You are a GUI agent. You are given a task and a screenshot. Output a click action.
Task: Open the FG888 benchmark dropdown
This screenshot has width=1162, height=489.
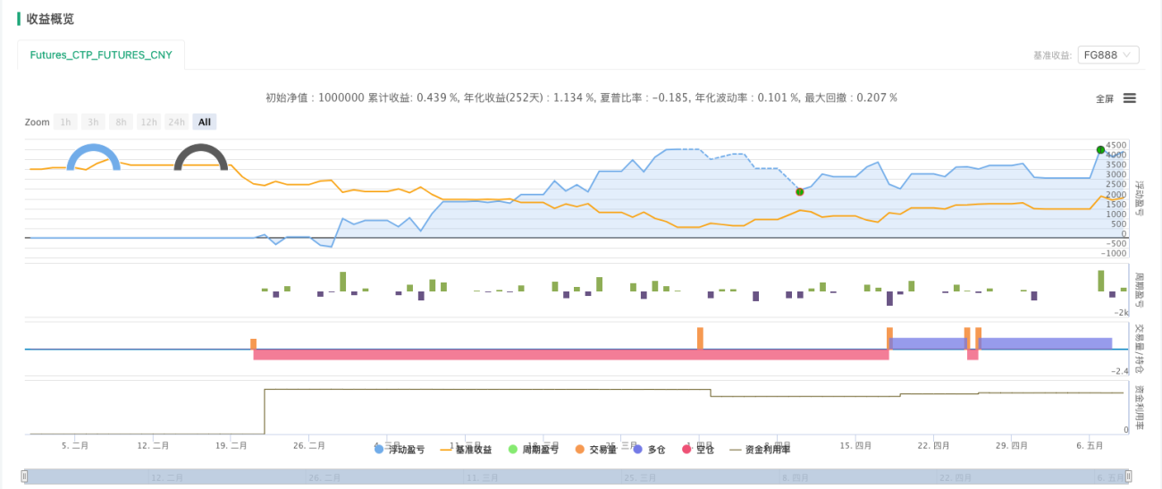point(1108,55)
